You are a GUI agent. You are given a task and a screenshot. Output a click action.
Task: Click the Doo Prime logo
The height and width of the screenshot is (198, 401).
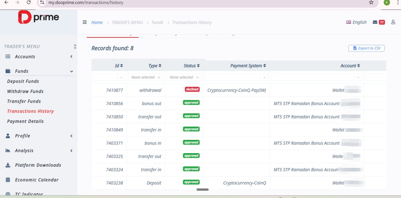[38, 17]
